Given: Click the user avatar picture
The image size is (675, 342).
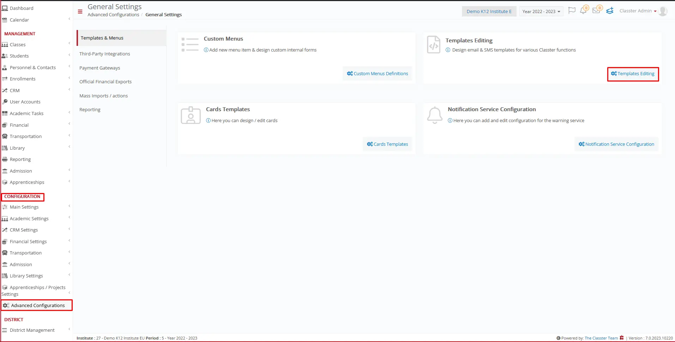Looking at the screenshot, I should pos(663,11).
